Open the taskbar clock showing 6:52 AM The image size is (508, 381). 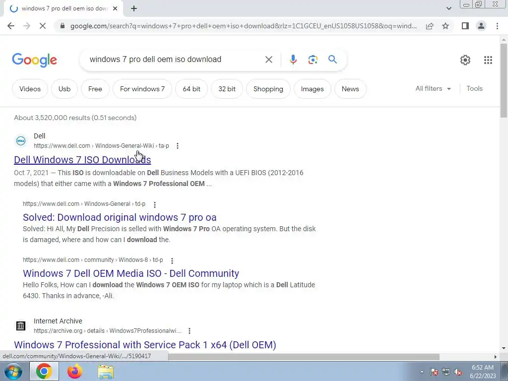(x=483, y=372)
